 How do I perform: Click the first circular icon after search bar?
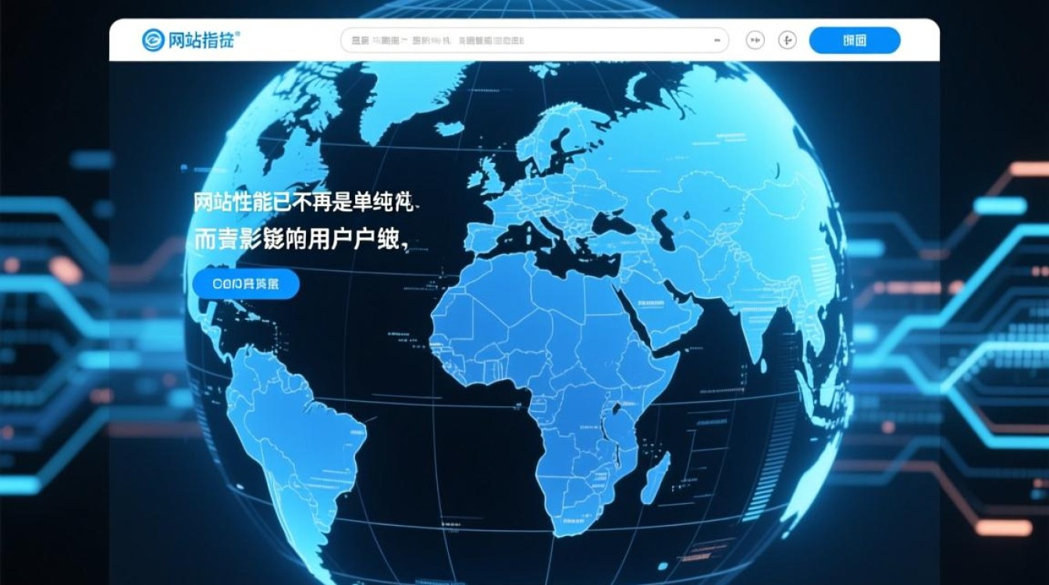coord(755,41)
